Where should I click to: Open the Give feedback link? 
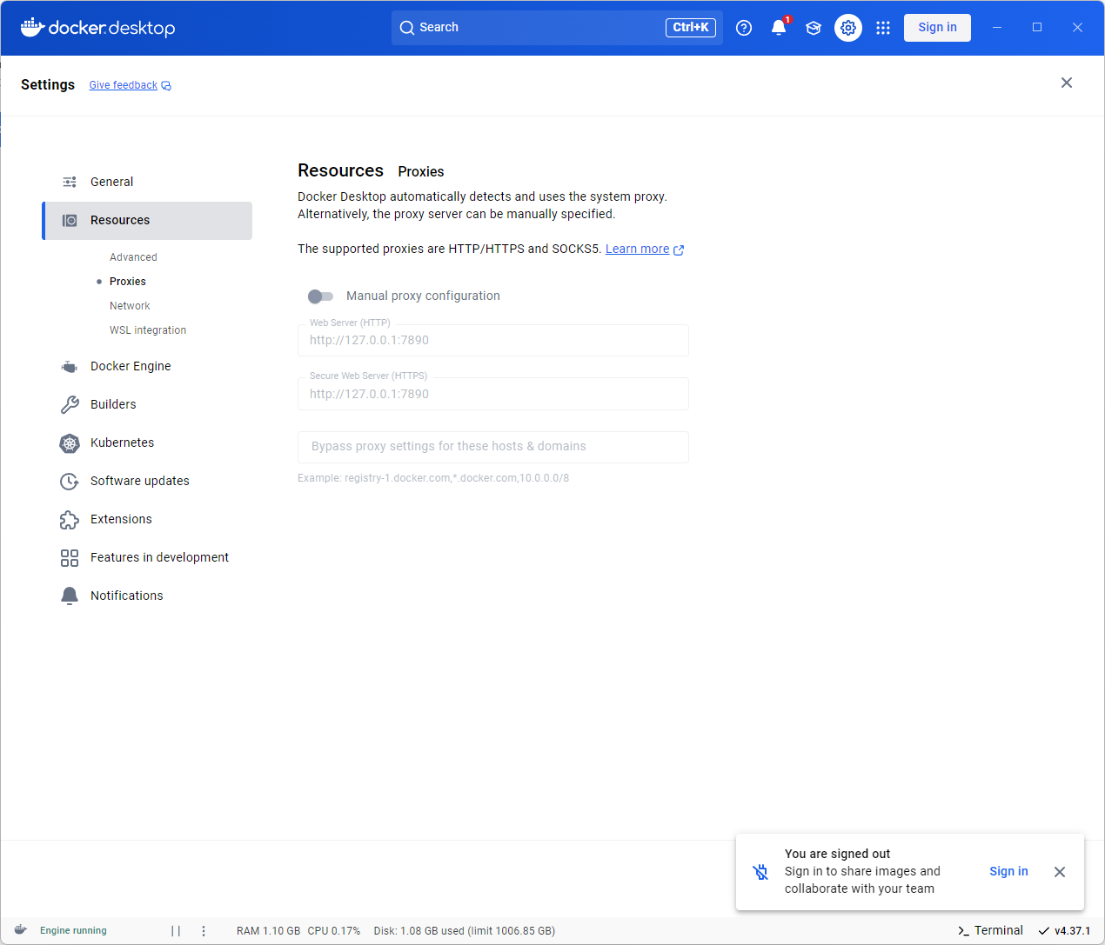(x=124, y=85)
